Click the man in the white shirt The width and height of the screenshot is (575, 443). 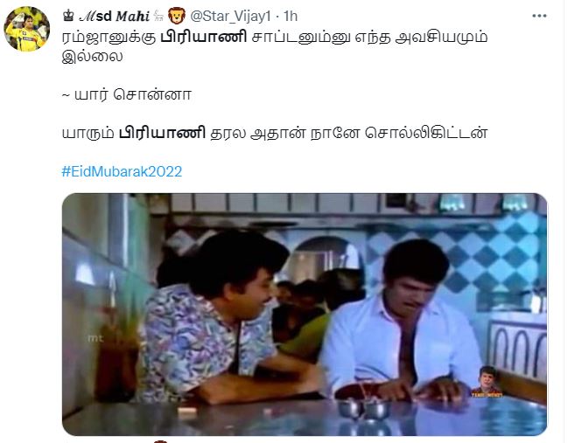click(402, 322)
